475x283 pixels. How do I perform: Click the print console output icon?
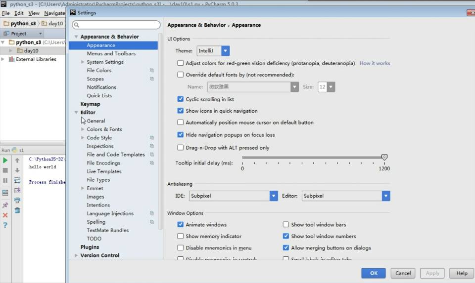click(17, 200)
